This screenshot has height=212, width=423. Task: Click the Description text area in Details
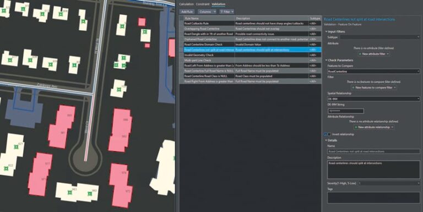(373, 170)
